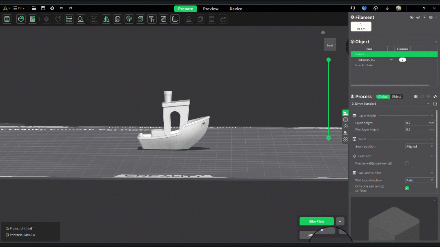Enable Precise wall (experimental) checkbox

407,163
